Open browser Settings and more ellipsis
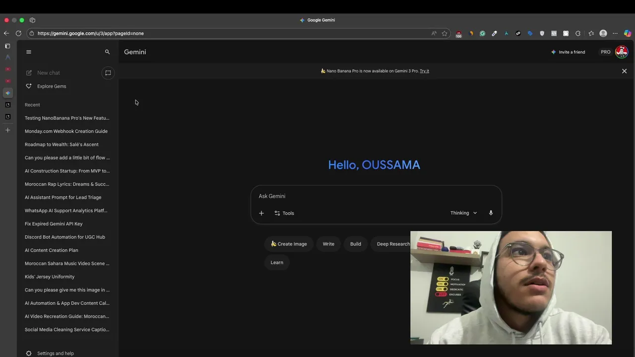The image size is (635, 357). point(615,33)
